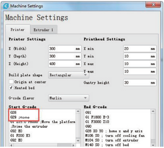Click the X (Width) input field
Screen dimensions: 164x148
tap(64, 49)
